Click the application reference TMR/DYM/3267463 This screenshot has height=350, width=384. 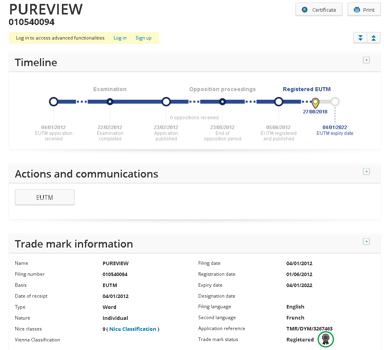(309, 329)
